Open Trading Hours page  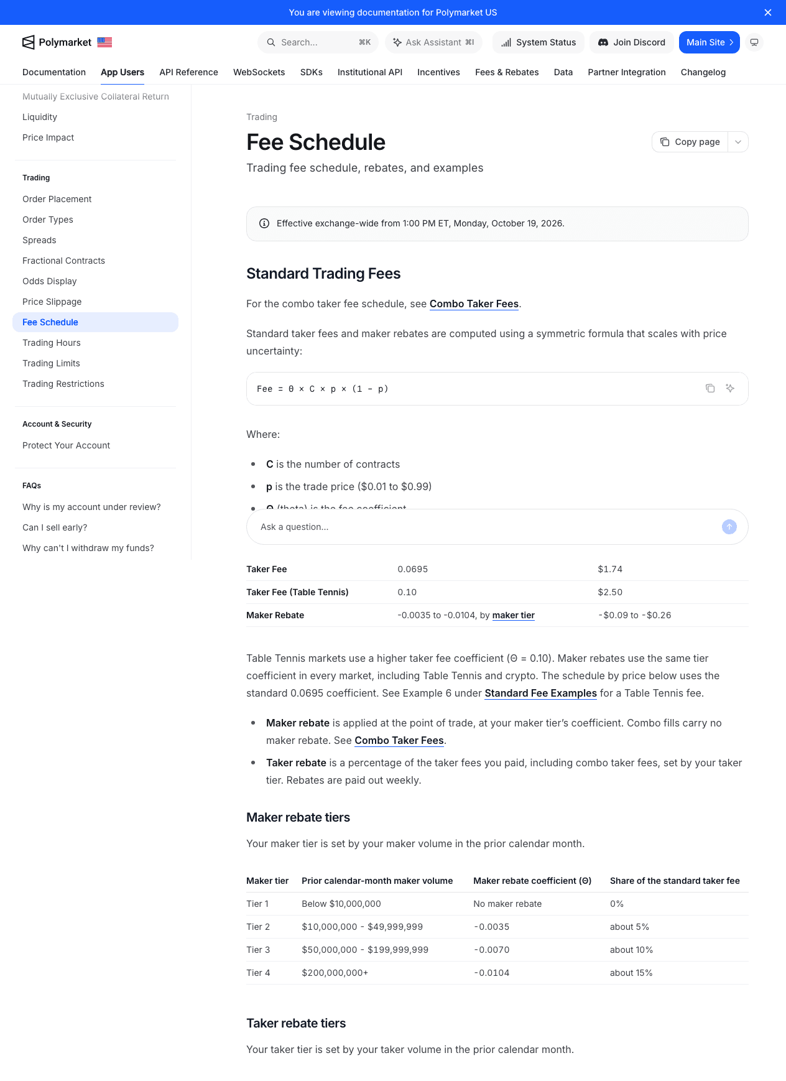click(x=95, y=343)
